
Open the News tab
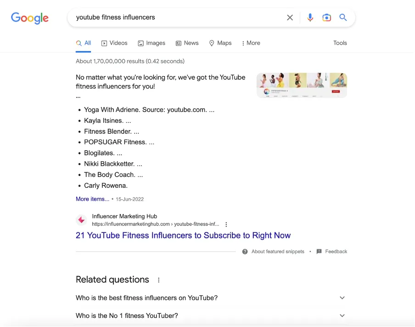pyautogui.click(x=187, y=43)
